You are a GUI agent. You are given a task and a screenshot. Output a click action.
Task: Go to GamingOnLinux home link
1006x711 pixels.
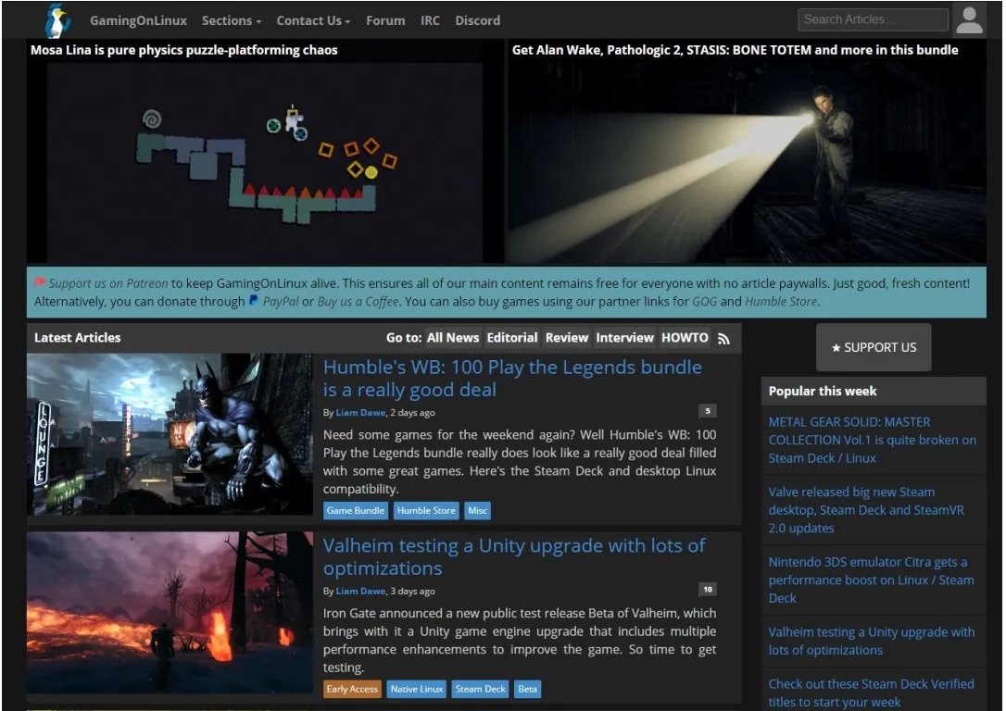pyautogui.click(x=138, y=20)
